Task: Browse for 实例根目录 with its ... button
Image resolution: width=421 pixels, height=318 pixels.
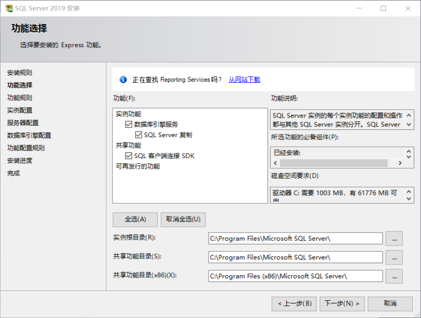Action: point(394,238)
